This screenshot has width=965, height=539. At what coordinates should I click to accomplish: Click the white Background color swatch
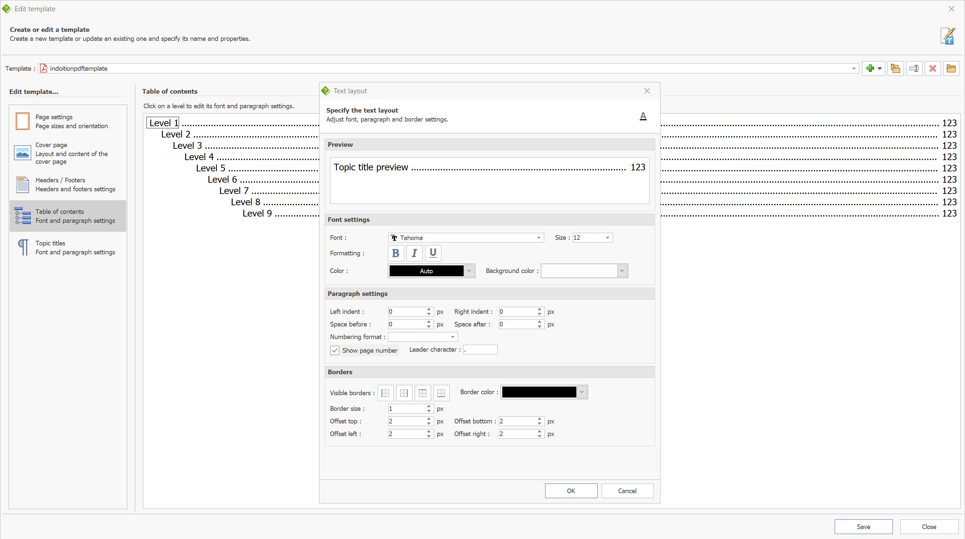(579, 271)
